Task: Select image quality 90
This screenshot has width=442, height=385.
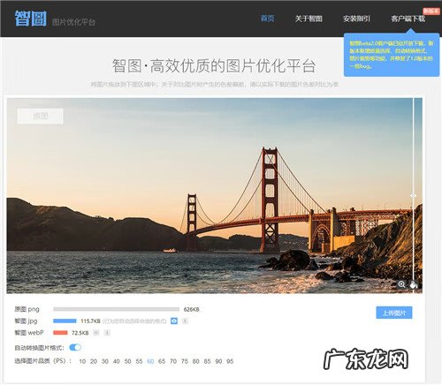Action: click(218, 361)
